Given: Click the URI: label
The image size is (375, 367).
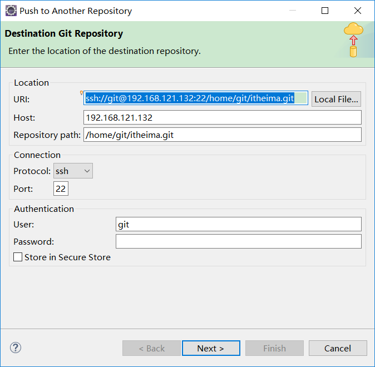Looking at the screenshot, I should (x=22, y=99).
